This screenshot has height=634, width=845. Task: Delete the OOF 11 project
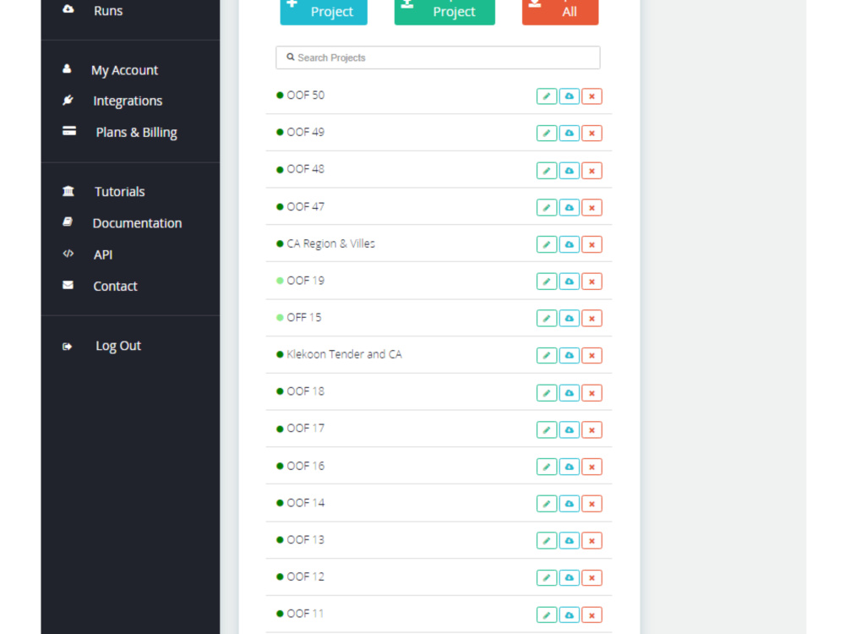(x=591, y=615)
